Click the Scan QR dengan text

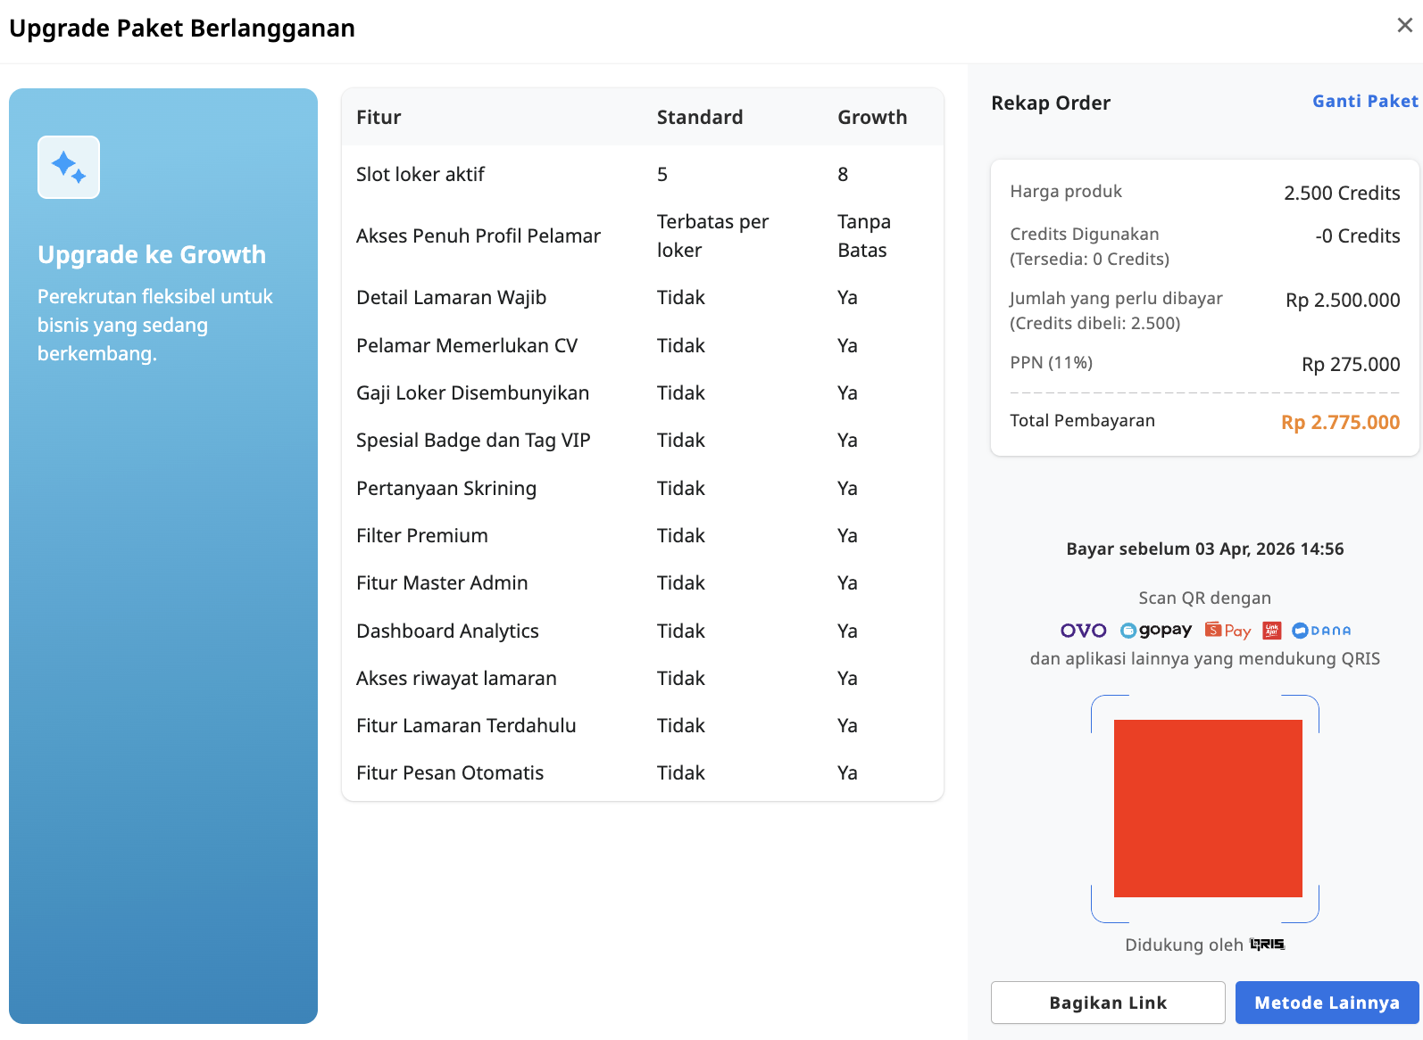1204,598
